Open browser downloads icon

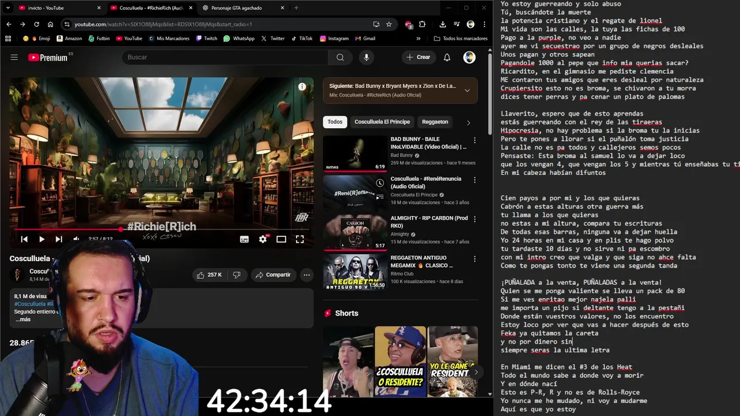(x=442, y=24)
